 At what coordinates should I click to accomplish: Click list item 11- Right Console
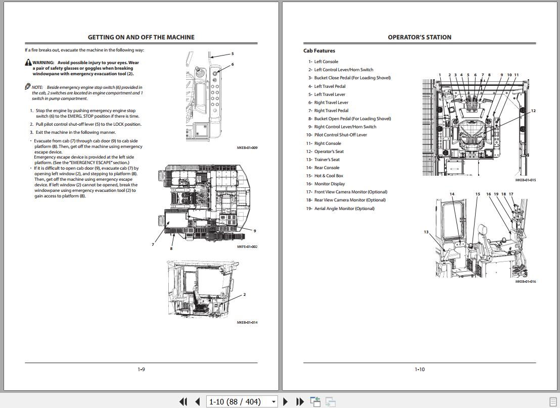323,143
